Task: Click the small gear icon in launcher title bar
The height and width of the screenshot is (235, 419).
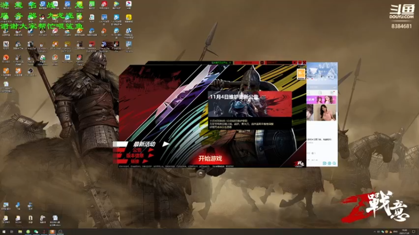Action: [x=262, y=63]
